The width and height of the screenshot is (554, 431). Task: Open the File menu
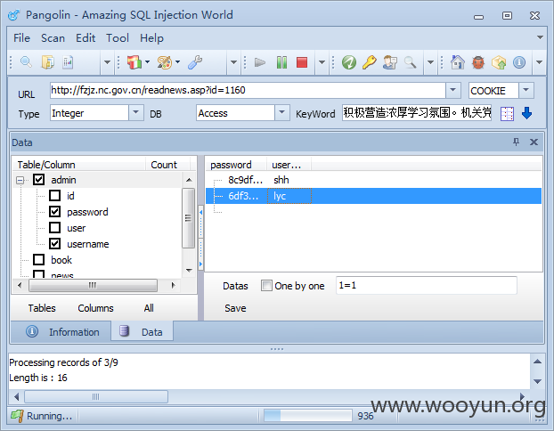pyautogui.click(x=21, y=38)
